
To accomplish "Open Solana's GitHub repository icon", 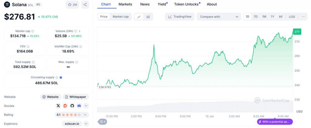I will click(72, 106).
